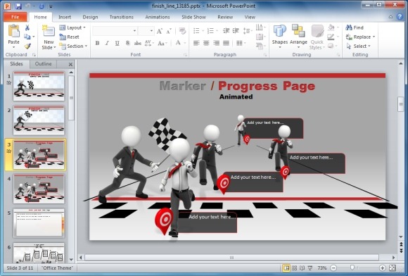Click the zoom in plus button
Screen dimensions: 408x276
click(382, 268)
